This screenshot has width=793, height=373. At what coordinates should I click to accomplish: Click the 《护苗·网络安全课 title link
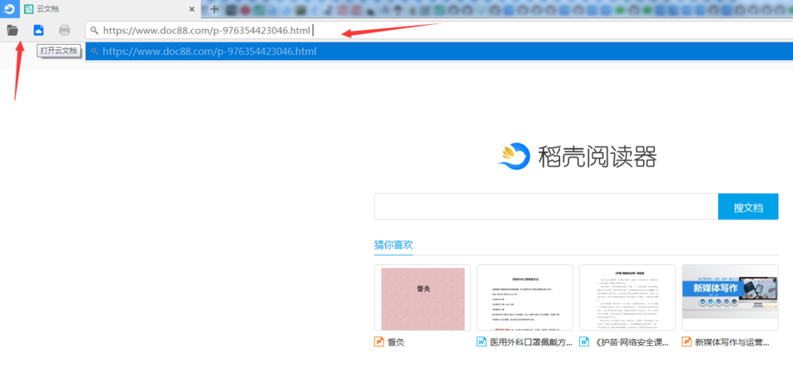pos(631,342)
